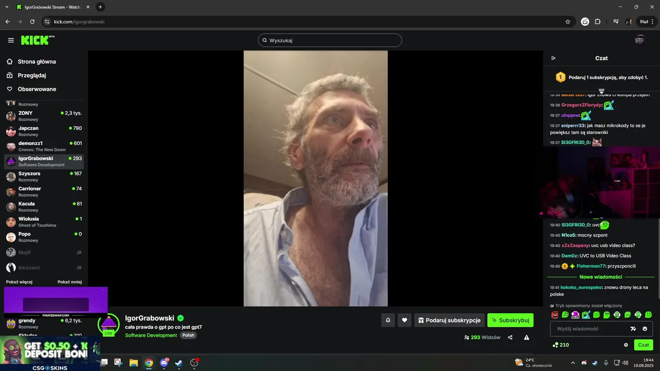Open the user avatar menu in Kick header
This screenshot has height=371, width=660.
point(640,40)
